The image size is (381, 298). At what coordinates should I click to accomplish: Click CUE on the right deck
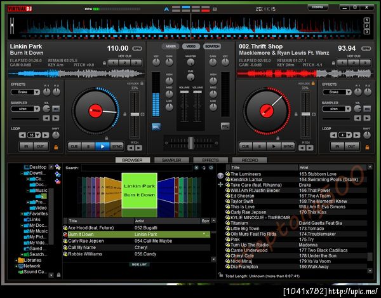(245, 146)
